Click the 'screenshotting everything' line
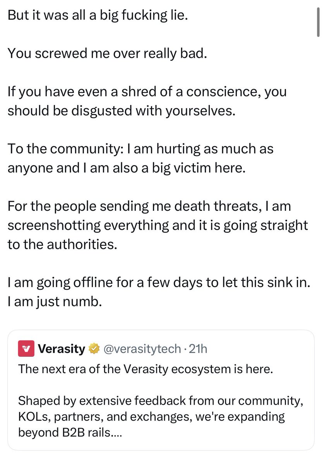This screenshot has width=322, height=465. [x=157, y=226]
